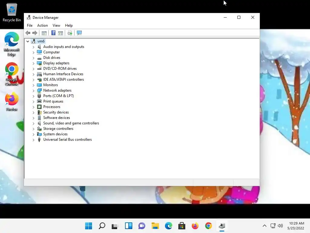Expand Software devices chevron
Image resolution: width=310 pixels, height=233 pixels.
33,118
